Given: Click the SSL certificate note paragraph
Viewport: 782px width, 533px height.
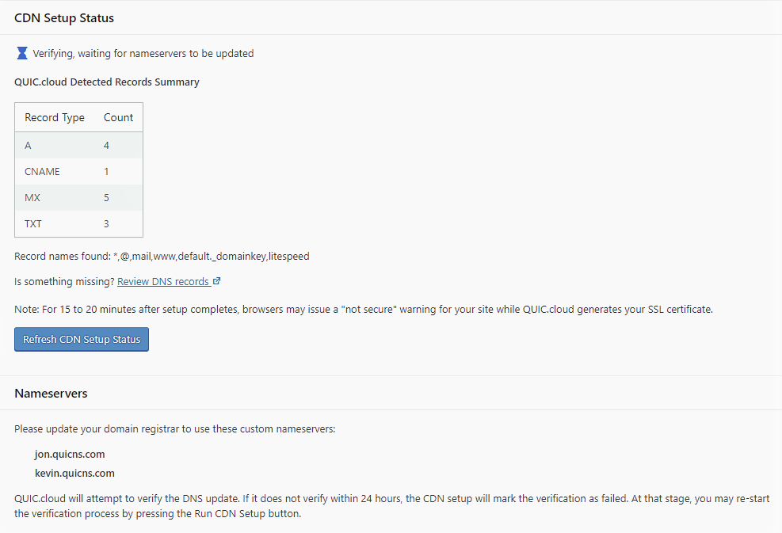Looking at the screenshot, I should point(364,309).
